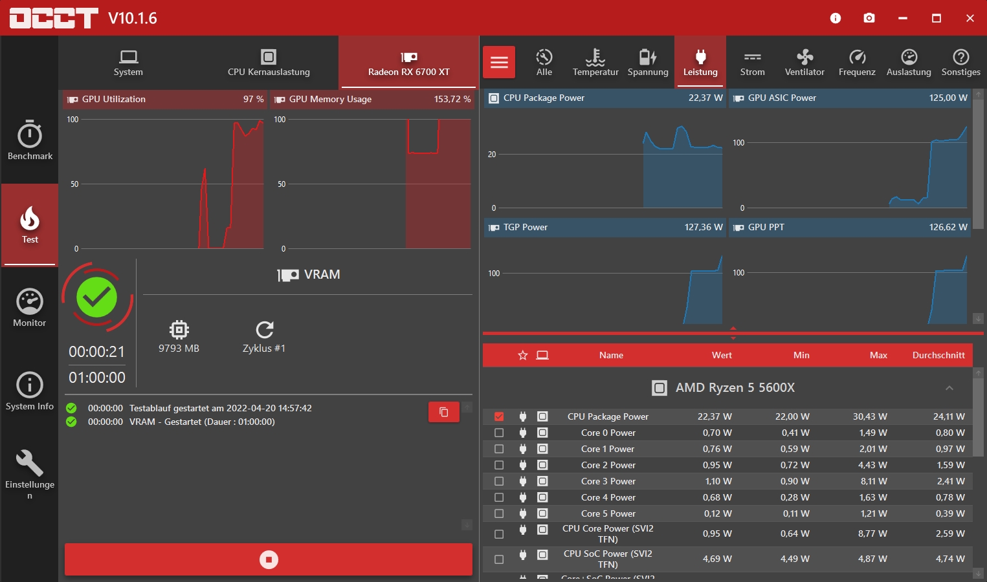Screen dimensions: 987x582
Task: Show Strom current sensors
Action: (x=753, y=63)
